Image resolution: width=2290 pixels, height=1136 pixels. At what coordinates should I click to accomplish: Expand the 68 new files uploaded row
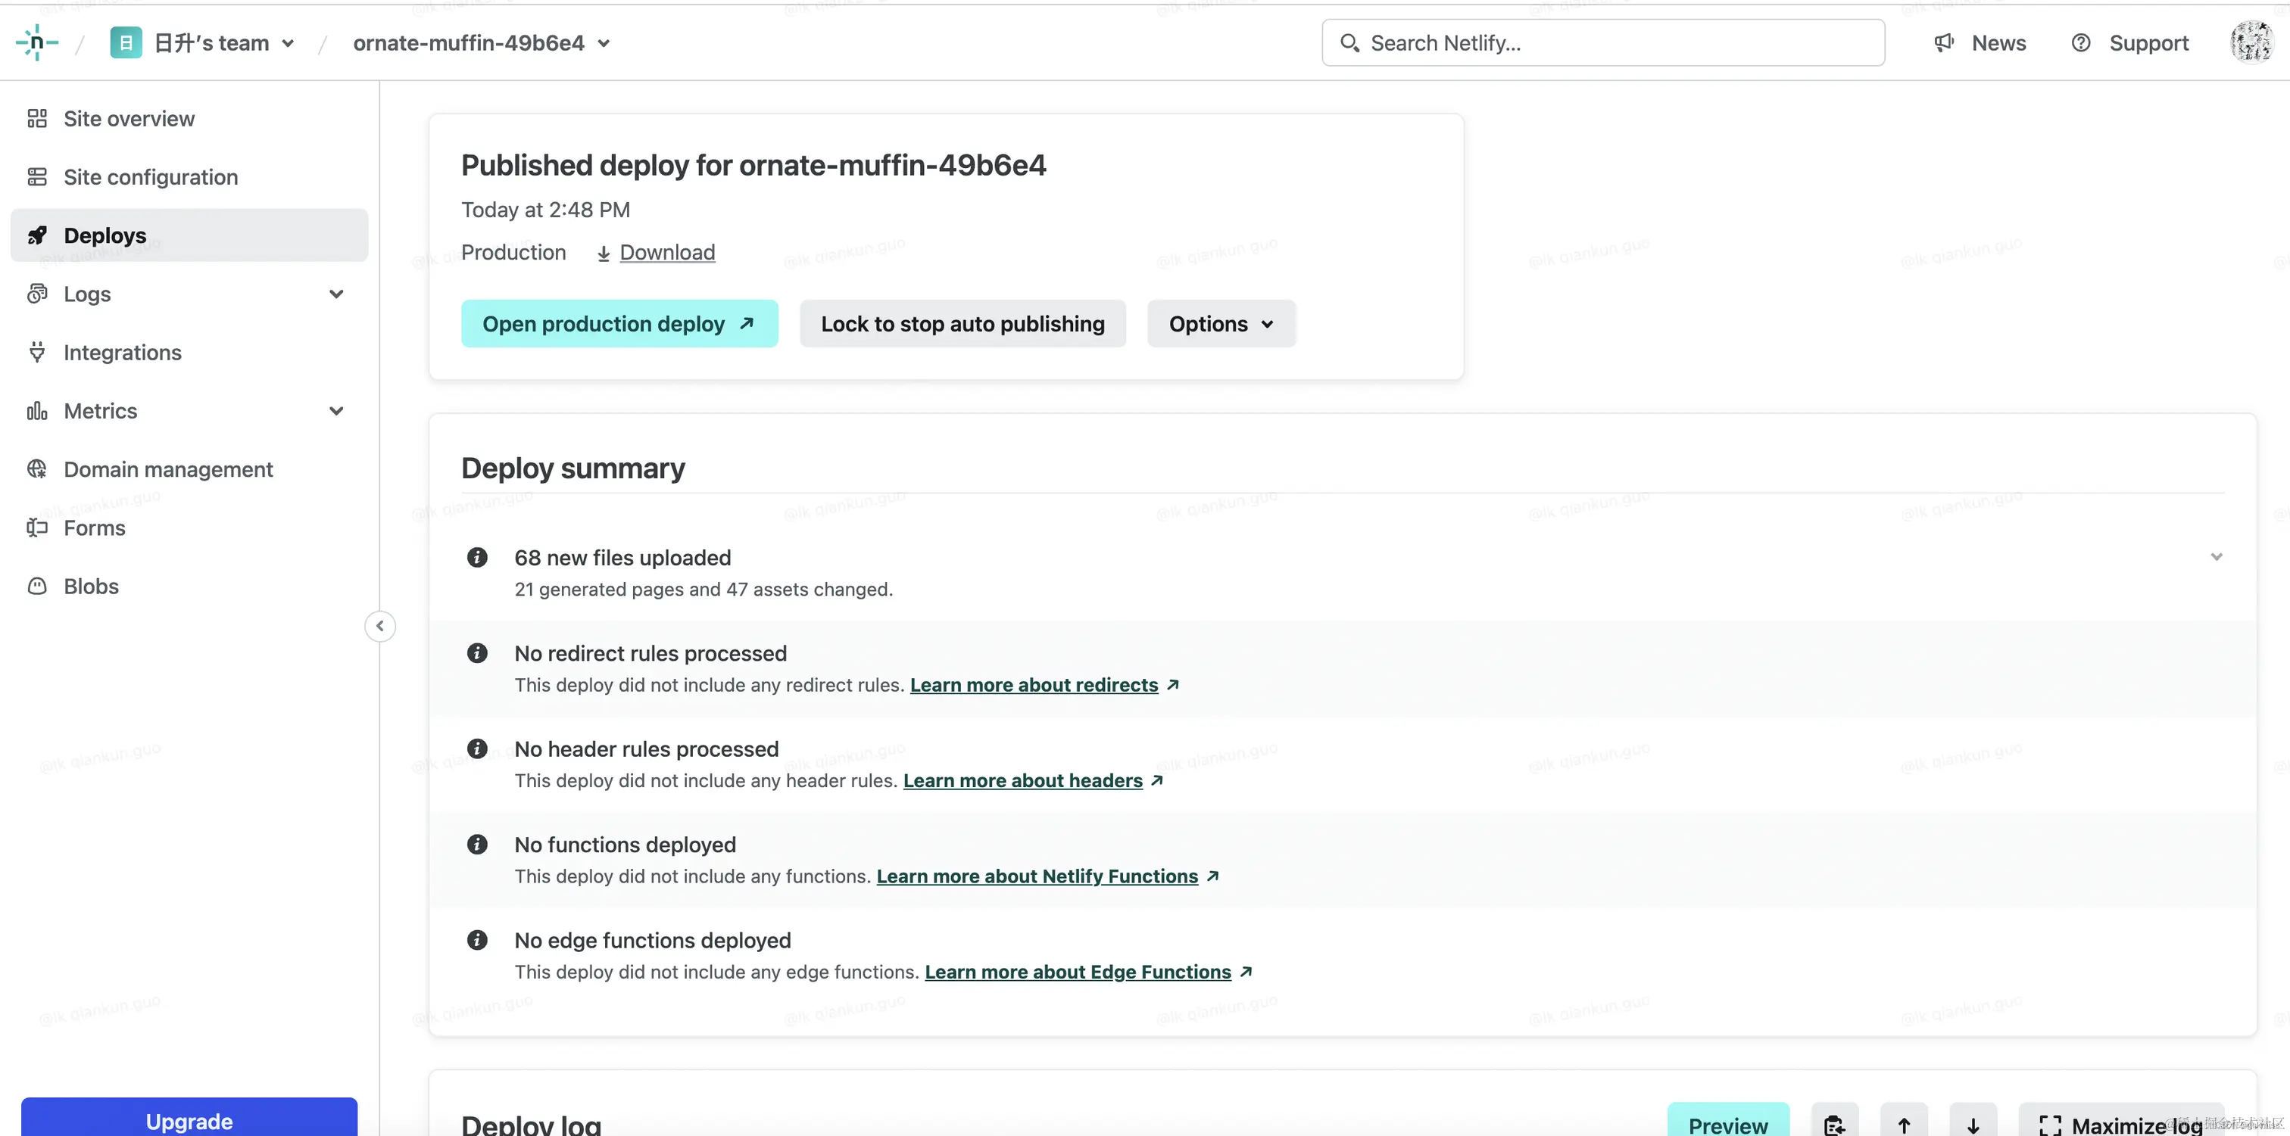click(x=2215, y=557)
